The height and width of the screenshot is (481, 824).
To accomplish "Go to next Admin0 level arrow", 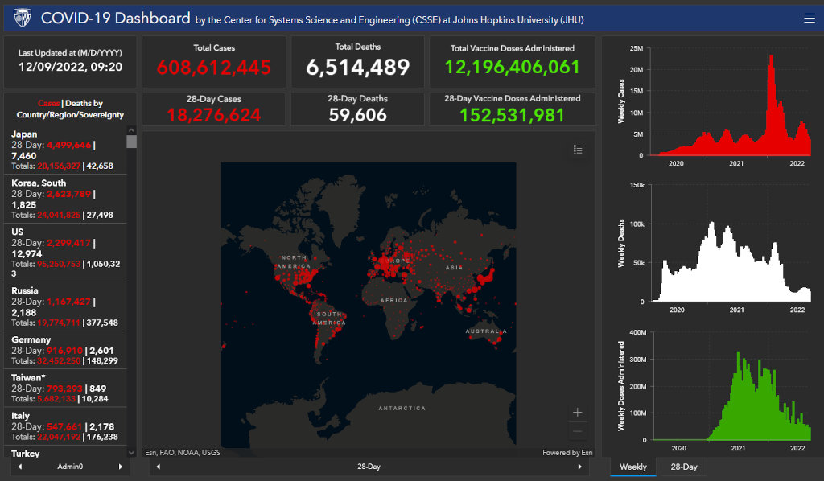I will 121,467.
